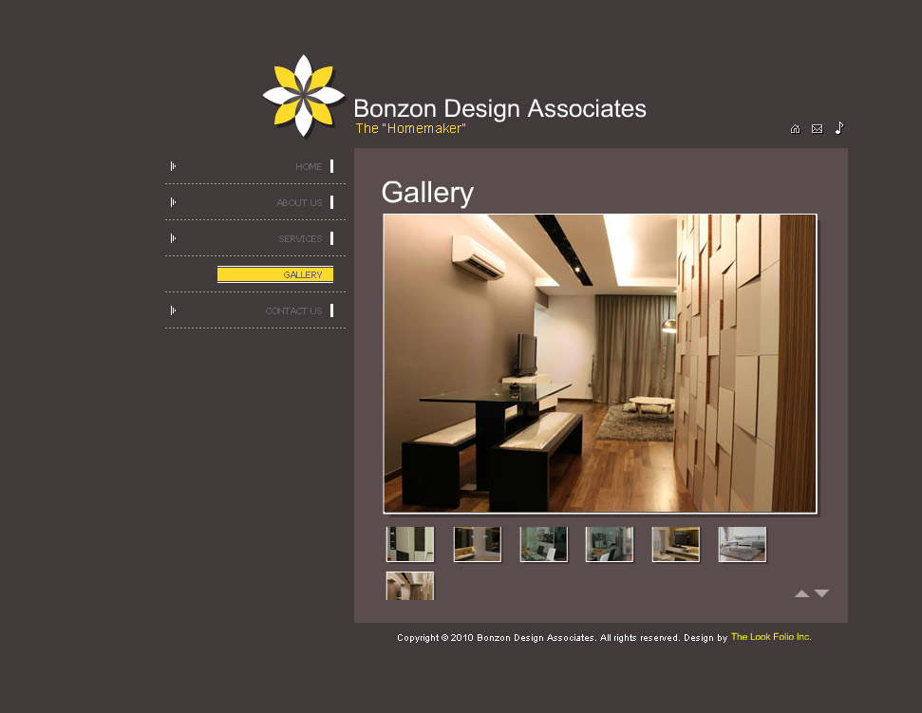
Task: Open the HOME menu item
Action: click(x=309, y=166)
